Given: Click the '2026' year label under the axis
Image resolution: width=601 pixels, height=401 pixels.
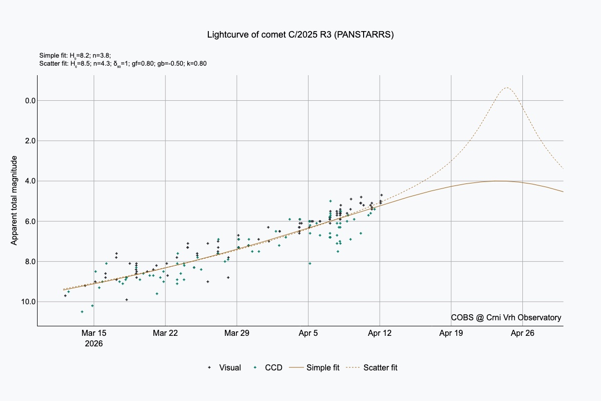Looking at the screenshot, I should [x=94, y=344].
